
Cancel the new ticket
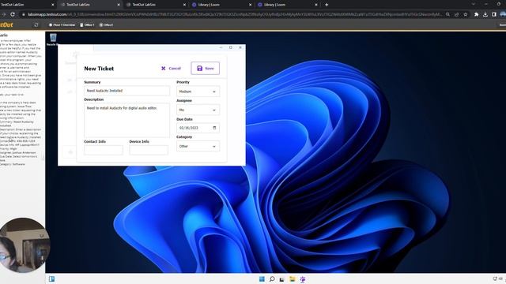click(x=171, y=69)
